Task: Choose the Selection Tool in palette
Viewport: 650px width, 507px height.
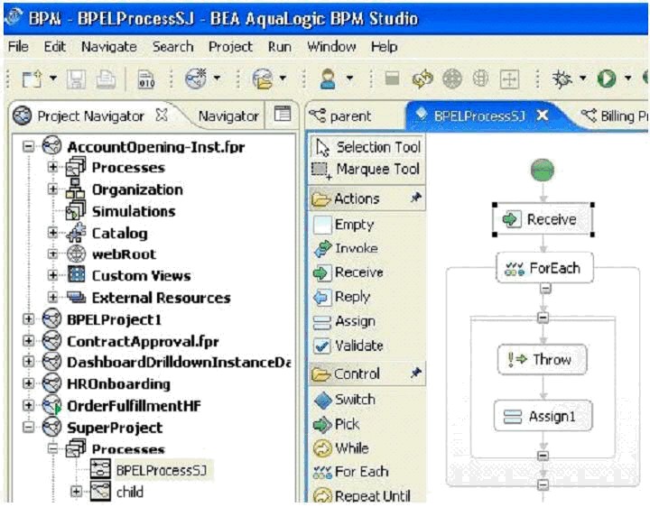Action: (x=368, y=147)
